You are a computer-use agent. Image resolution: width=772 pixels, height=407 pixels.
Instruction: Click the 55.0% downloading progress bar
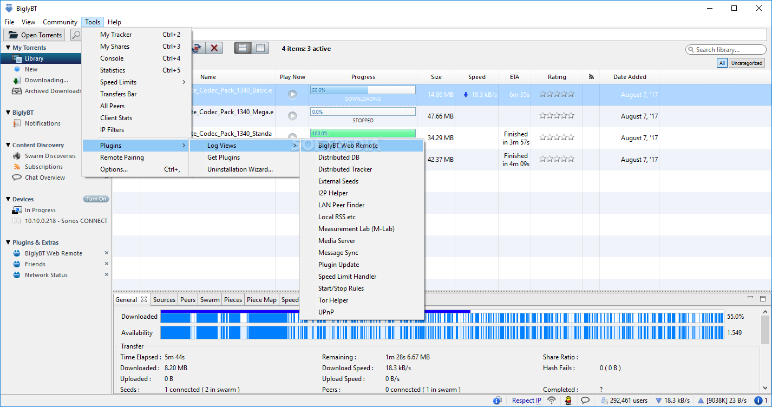363,90
